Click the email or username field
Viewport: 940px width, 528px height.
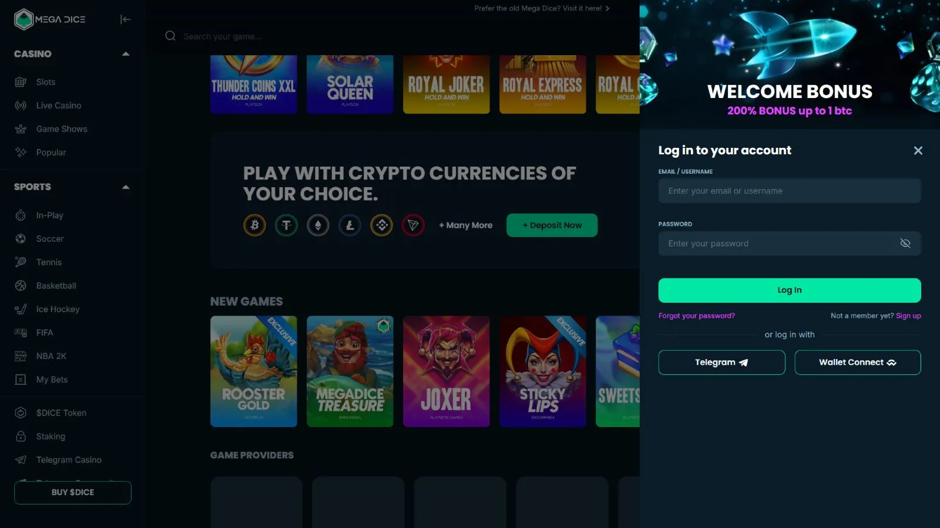pyautogui.click(x=790, y=191)
